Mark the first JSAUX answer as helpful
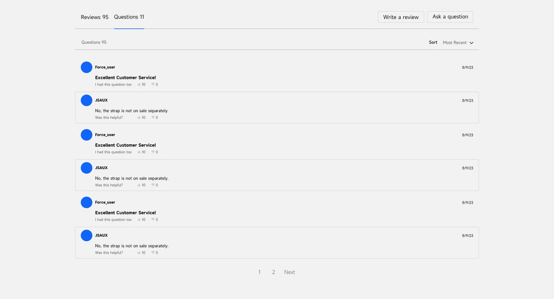This screenshot has height=299, width=554. pos(139,118)
